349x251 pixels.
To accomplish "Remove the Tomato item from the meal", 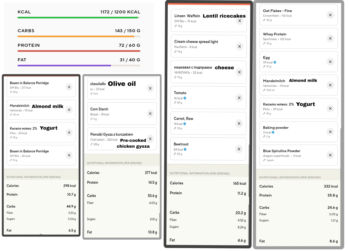I will click(239, 98).
